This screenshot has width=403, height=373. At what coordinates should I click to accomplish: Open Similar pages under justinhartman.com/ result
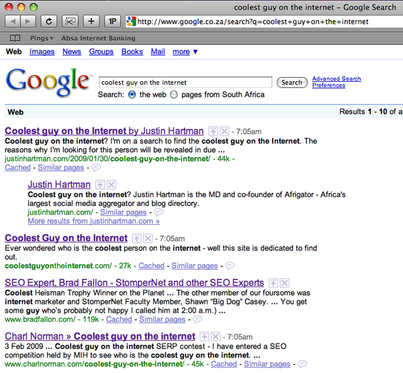[x=124, y=212]
